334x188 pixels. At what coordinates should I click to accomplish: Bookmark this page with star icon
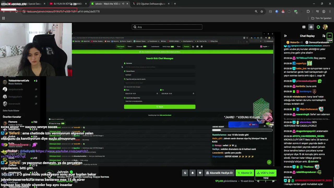click(x=262, y=11)
